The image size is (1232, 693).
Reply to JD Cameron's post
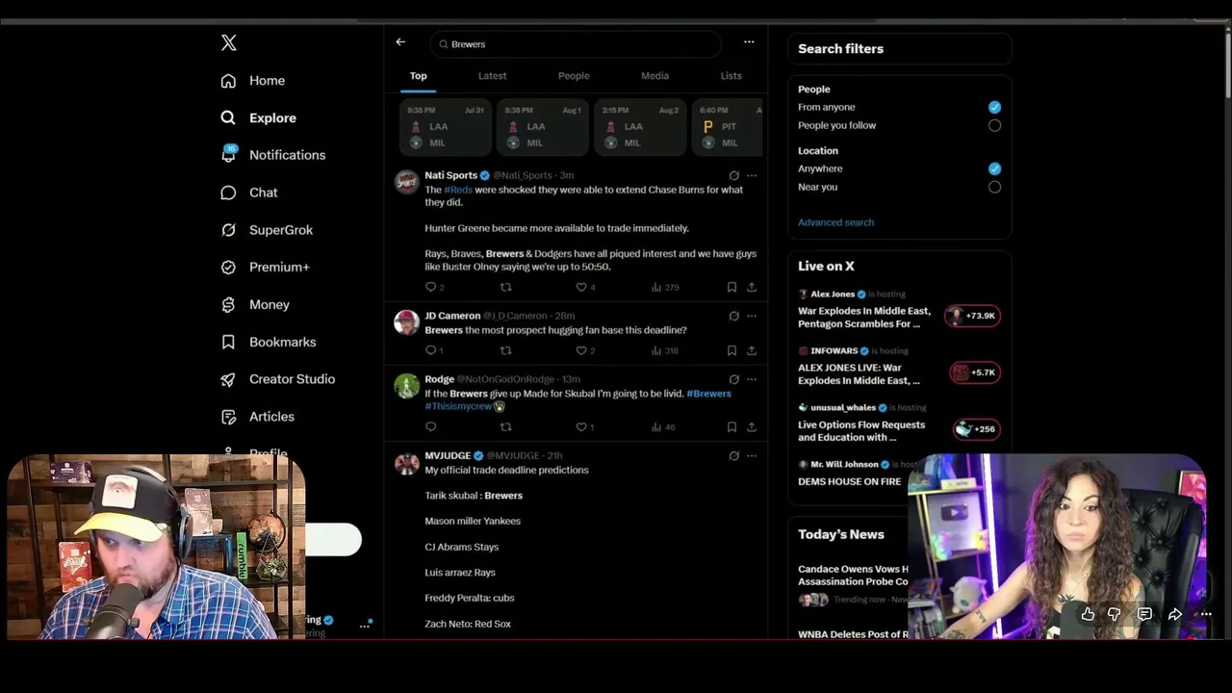pos(430,350)
